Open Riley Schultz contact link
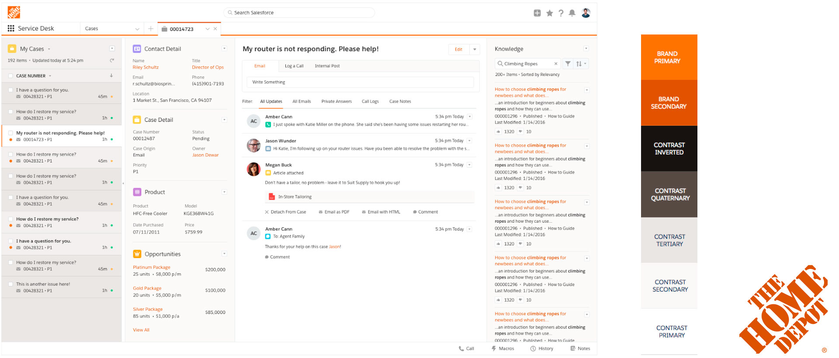The image size is (839, 358). click(x=146, y=67)
